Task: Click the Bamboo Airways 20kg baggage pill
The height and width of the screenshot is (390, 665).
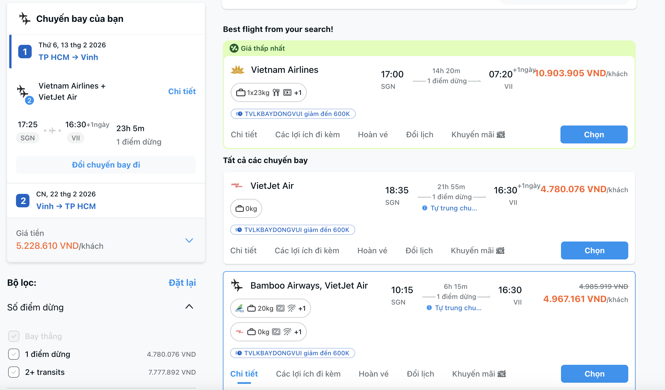Action: tap(270, 308)
